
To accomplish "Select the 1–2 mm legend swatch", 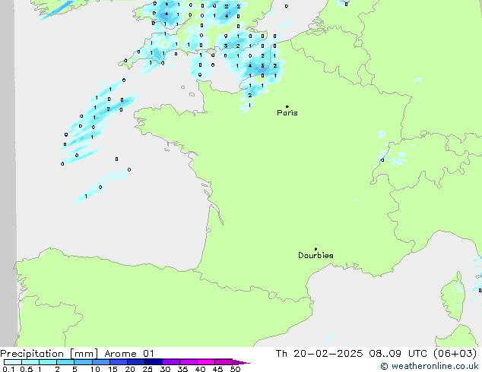I will (48, 362).
